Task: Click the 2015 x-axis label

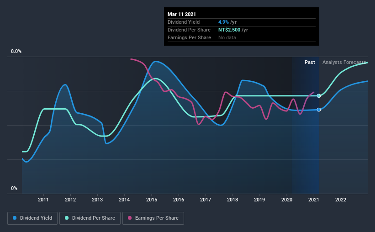Action: (x=152, y=200)
